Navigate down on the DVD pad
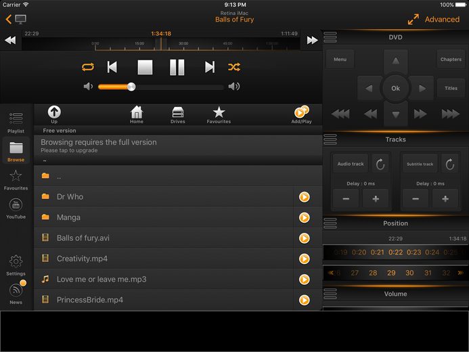This screenshot has width=469, height=352. (396, 114)
